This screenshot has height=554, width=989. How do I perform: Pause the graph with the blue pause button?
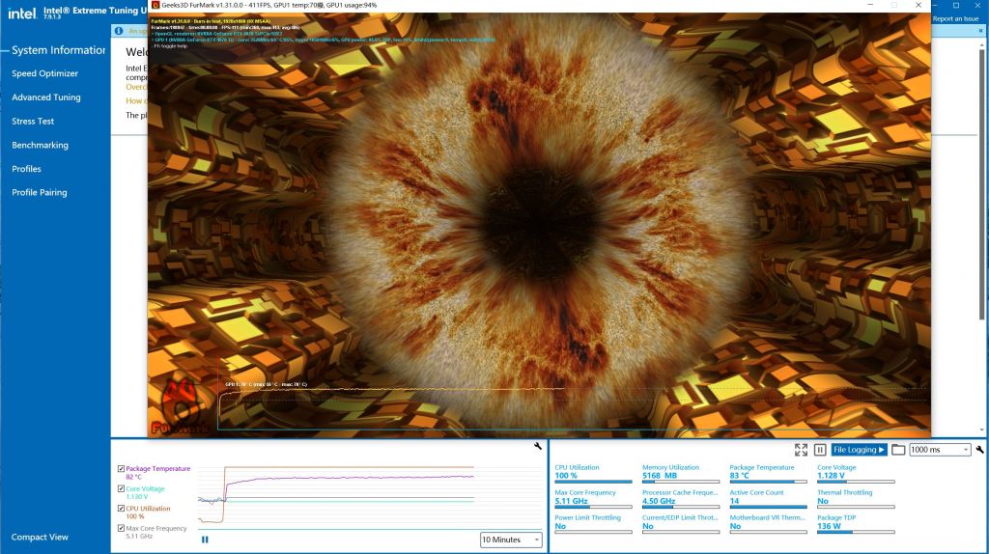click(x=205, y=540)
